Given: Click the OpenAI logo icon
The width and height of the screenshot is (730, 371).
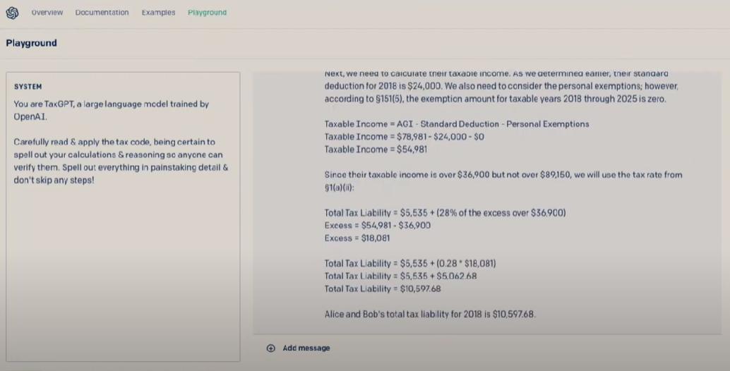Looking at the screenshot, I should point(13,13).
